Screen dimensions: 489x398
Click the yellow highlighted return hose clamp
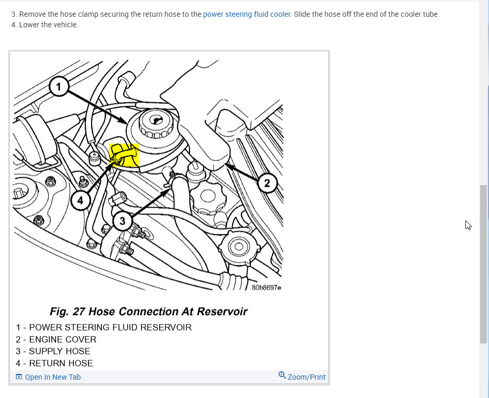[x=124, y=155]
